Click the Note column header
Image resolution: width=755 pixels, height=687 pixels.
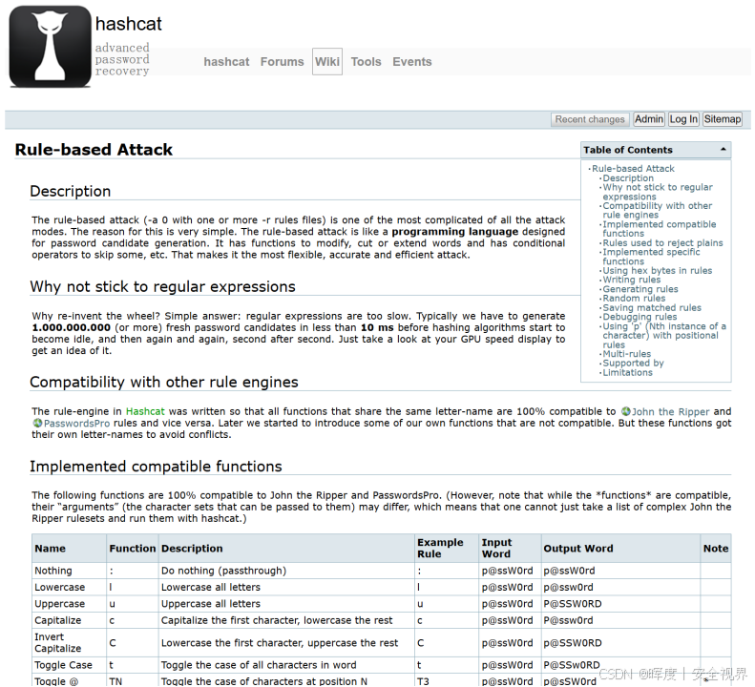(x=716, y=549)
